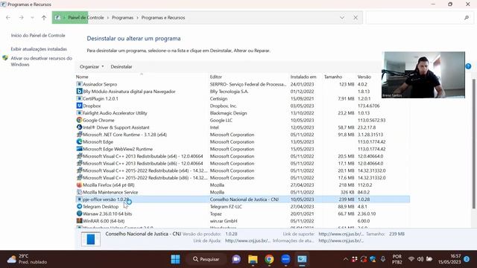Click the Desinstalar toolbar button
The image size is (477, 268).
121,66
